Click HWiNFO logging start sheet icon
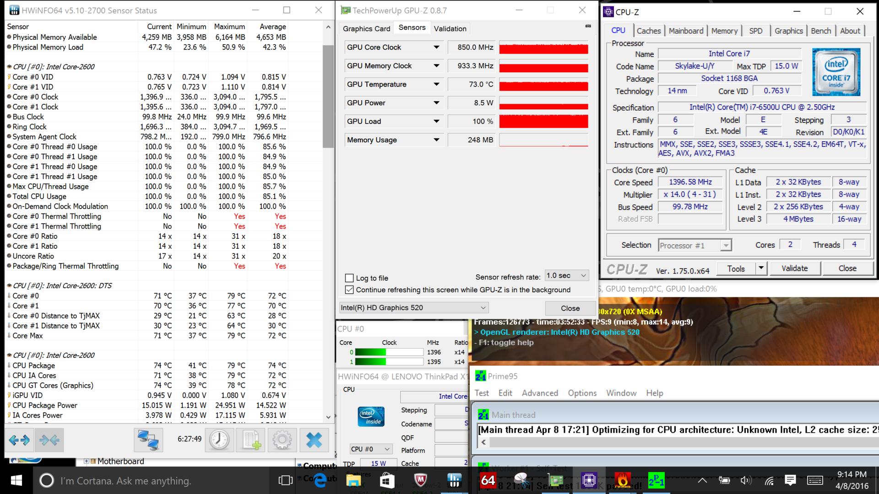The width and height of the screenshot is (879, 494). click(251, 440)
